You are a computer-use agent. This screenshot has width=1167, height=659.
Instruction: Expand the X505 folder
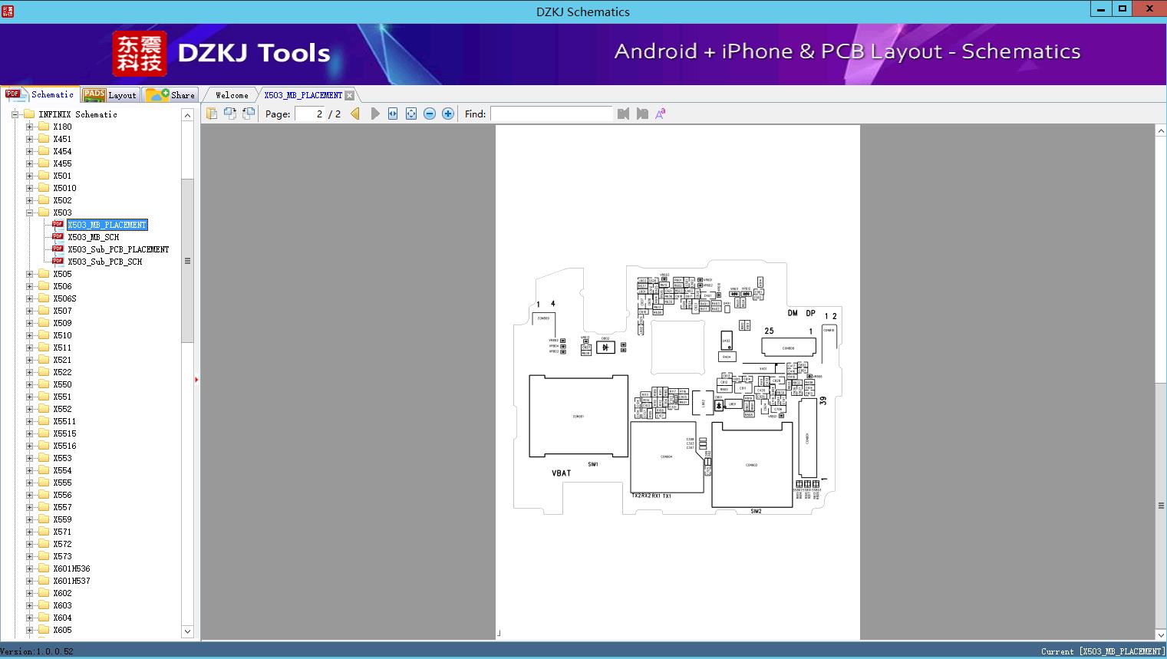coord(29,274)
